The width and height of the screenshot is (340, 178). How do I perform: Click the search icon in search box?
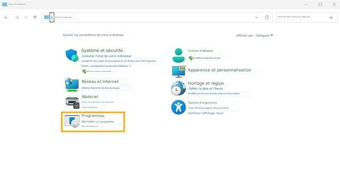pos(331,17)
